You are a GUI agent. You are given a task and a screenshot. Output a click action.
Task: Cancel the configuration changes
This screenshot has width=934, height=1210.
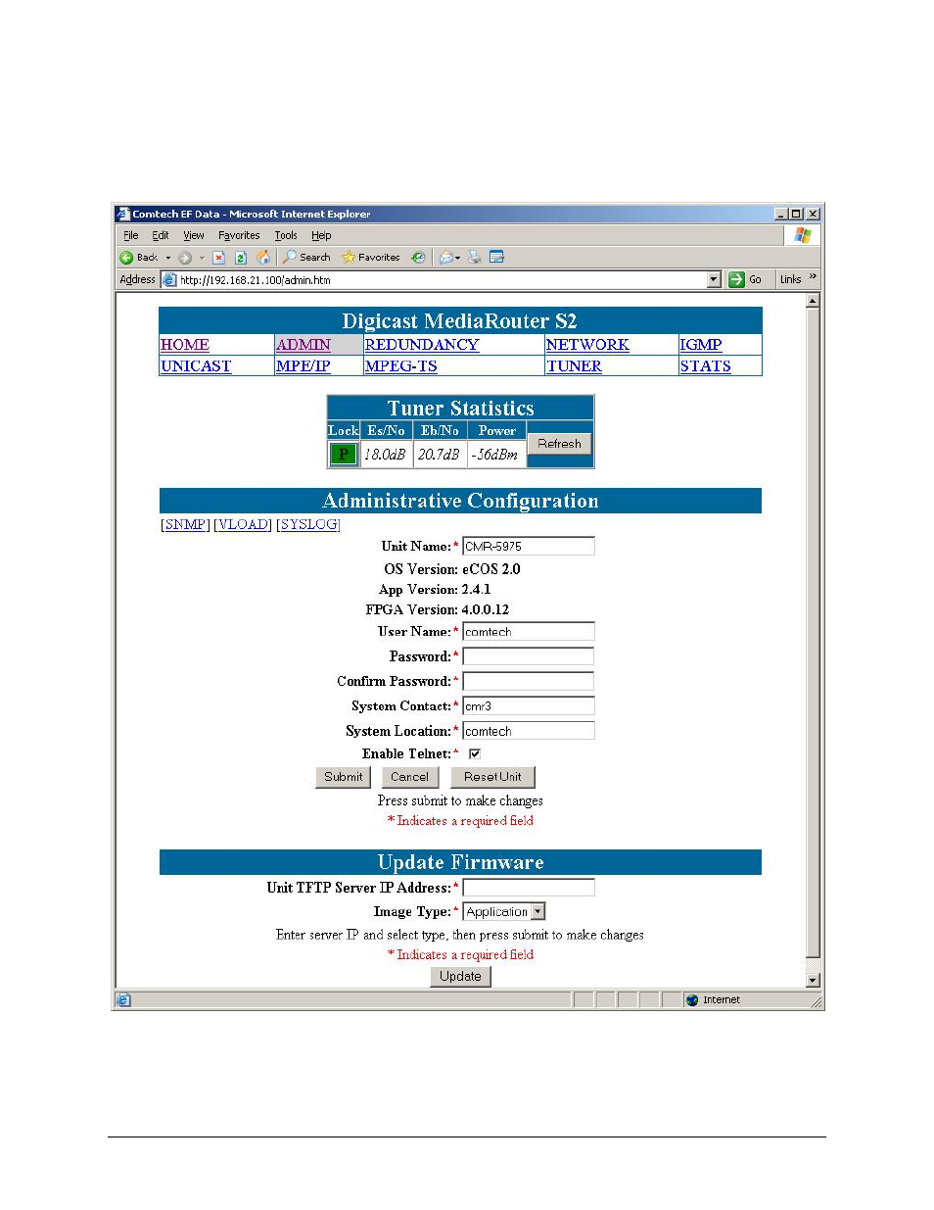[409, 777]
